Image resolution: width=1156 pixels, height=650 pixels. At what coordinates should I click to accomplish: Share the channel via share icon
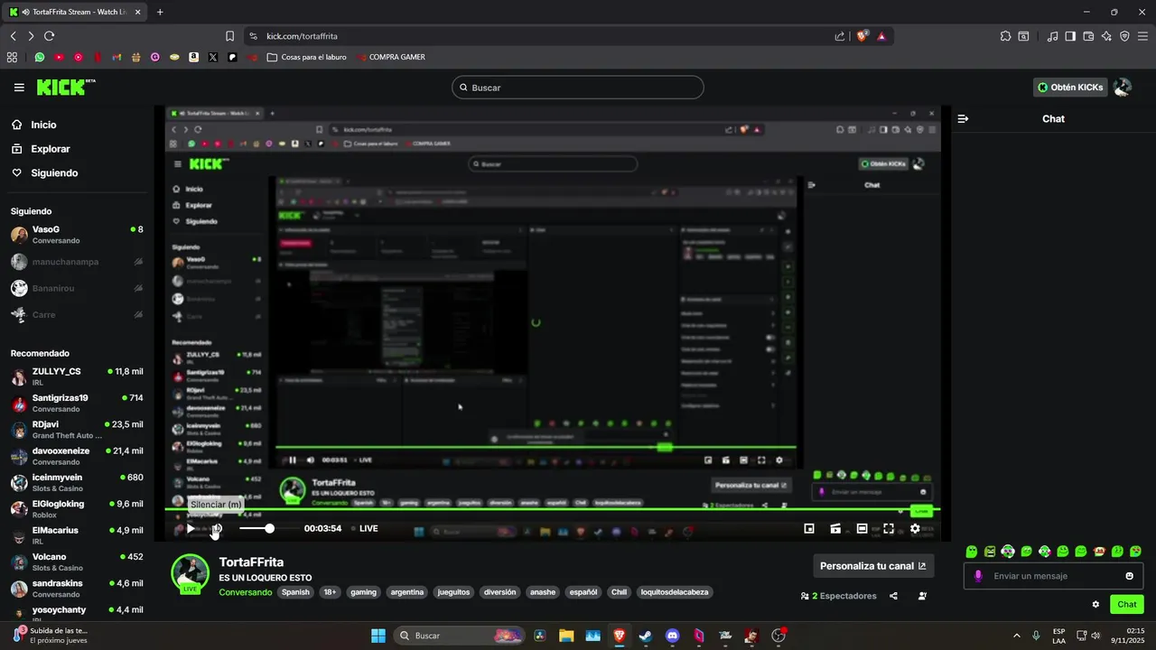tap(893, 596)
